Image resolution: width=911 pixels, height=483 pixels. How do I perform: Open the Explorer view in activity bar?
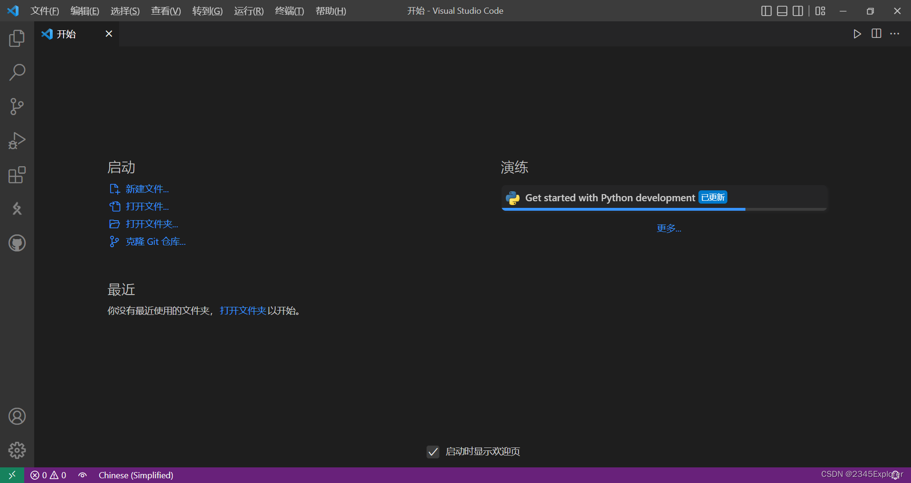coord(17,38)
